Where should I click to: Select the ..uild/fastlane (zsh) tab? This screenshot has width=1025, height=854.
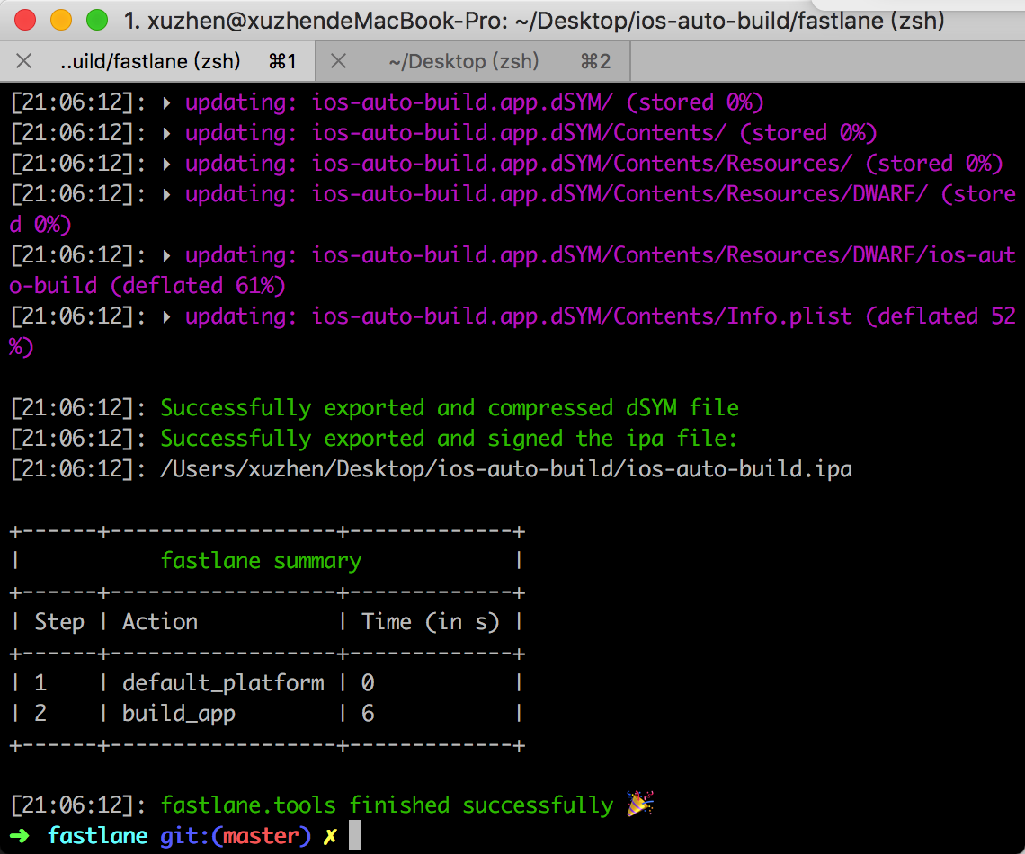click(157, 61)
